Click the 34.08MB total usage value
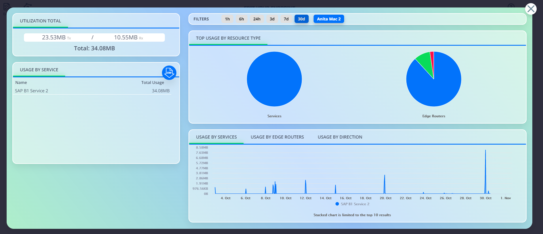Image resolution: width=543 pixels, height=234 pixels. [161, 91]
